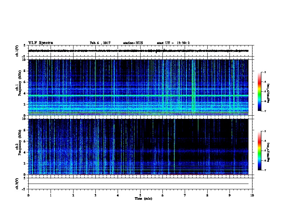Click time axis tick label 7
The image size is (284, 219).
185,195
